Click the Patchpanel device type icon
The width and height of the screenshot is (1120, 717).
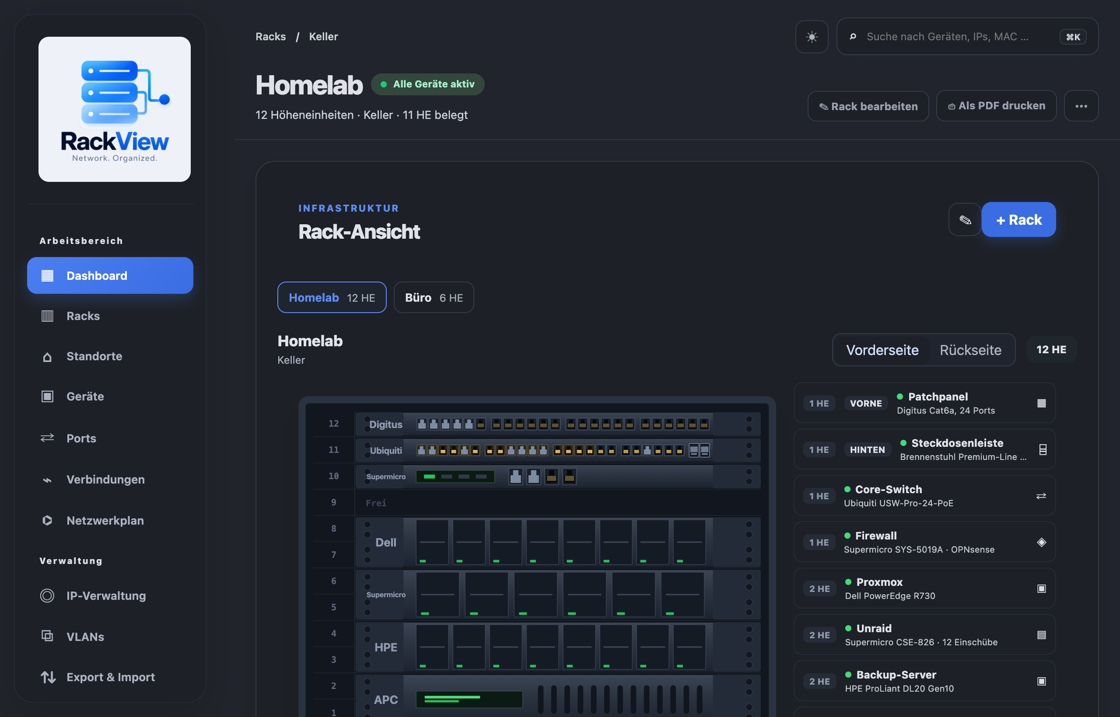[x=1041, y=403]
